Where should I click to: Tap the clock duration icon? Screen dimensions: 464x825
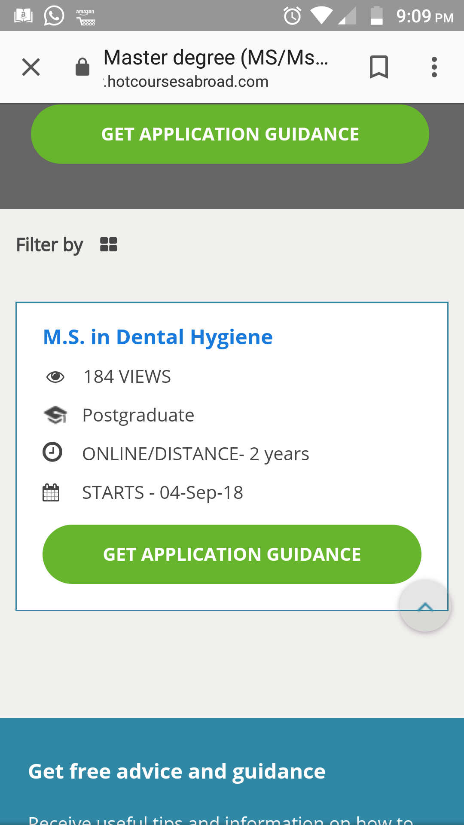point(52,452)
